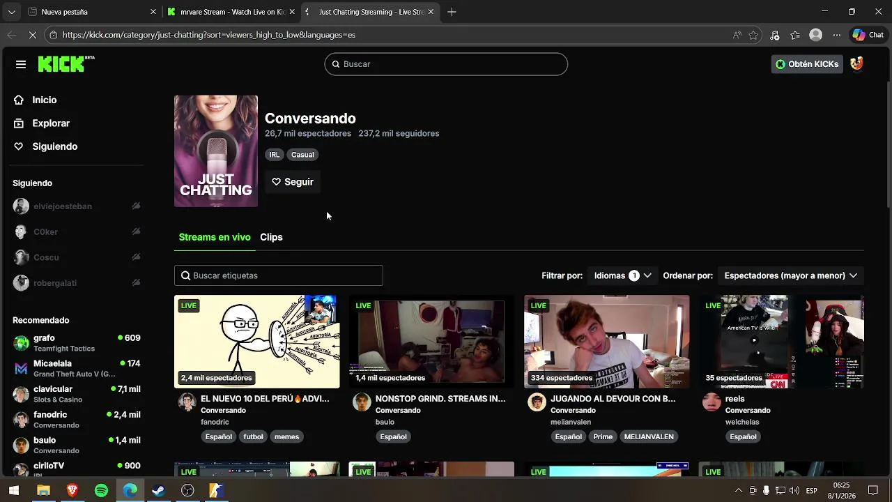Click the Just Chatting category cover image
The image size is (892, 502).
(215, 151)
